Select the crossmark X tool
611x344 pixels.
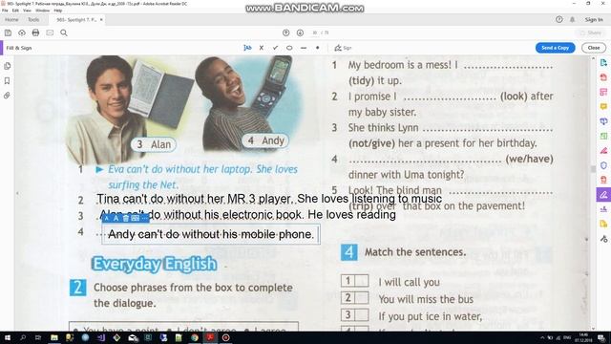(x=262, y=48)
